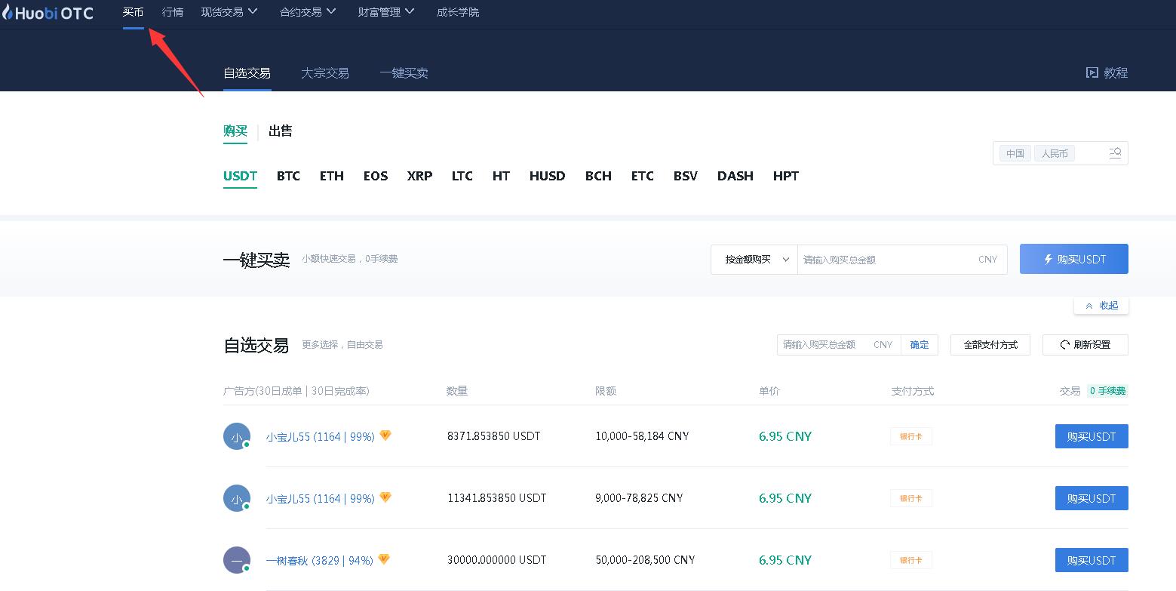
Task: Select the USDT coin tab
Action: pyautogui.click(x=240, y=176)
